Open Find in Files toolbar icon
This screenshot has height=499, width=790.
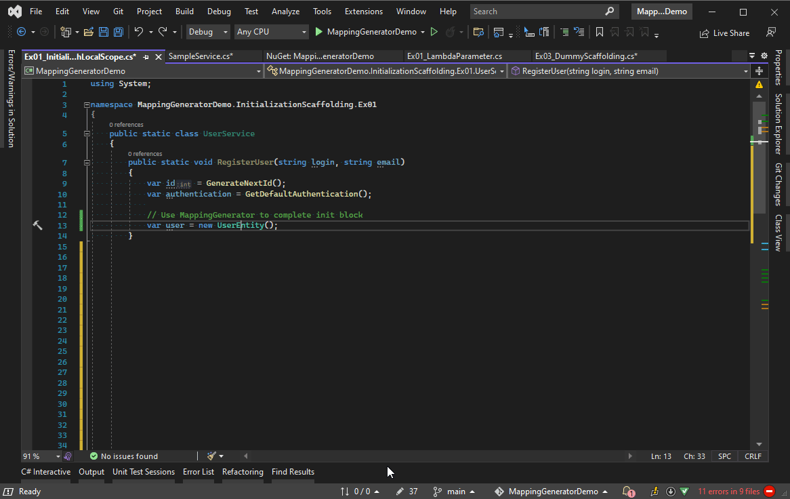[479, 31]
